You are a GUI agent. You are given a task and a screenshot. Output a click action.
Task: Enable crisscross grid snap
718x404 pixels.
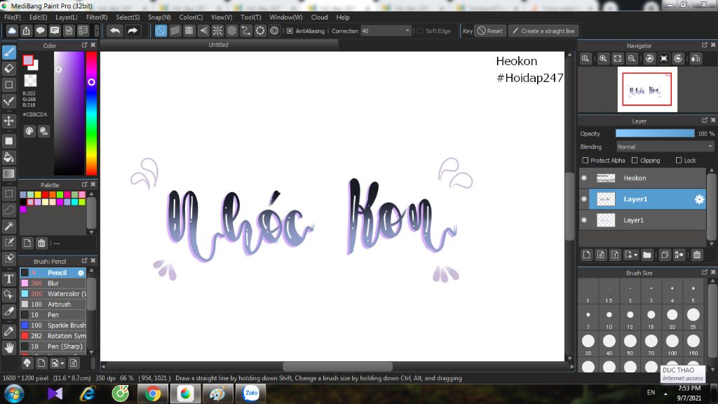[x=189, y=31]
